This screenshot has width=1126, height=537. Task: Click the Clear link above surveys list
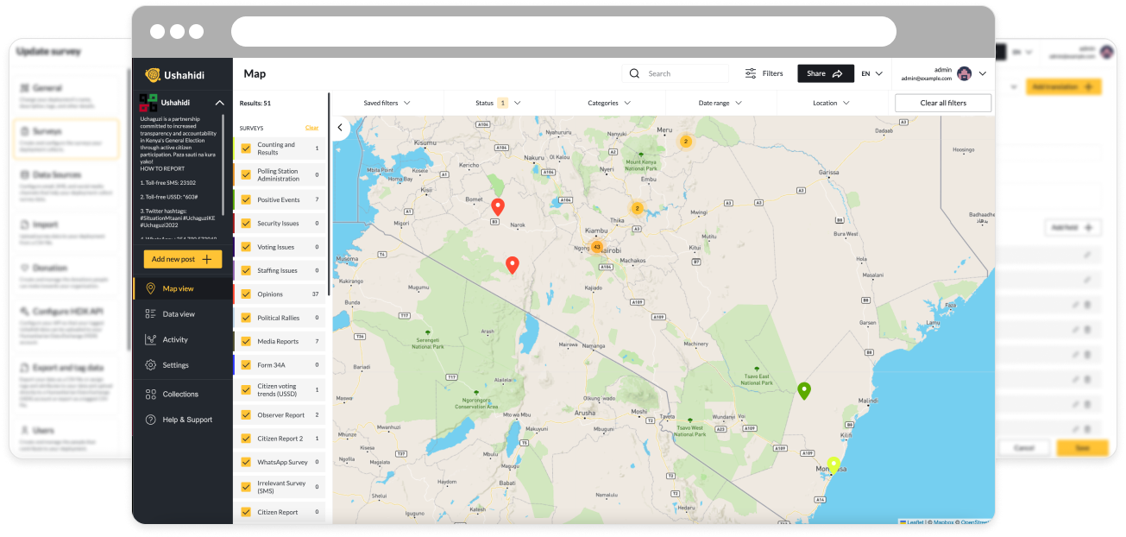point(311,128)
